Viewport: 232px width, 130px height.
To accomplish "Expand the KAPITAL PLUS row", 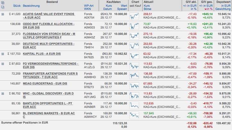I will tap(3, 54).
